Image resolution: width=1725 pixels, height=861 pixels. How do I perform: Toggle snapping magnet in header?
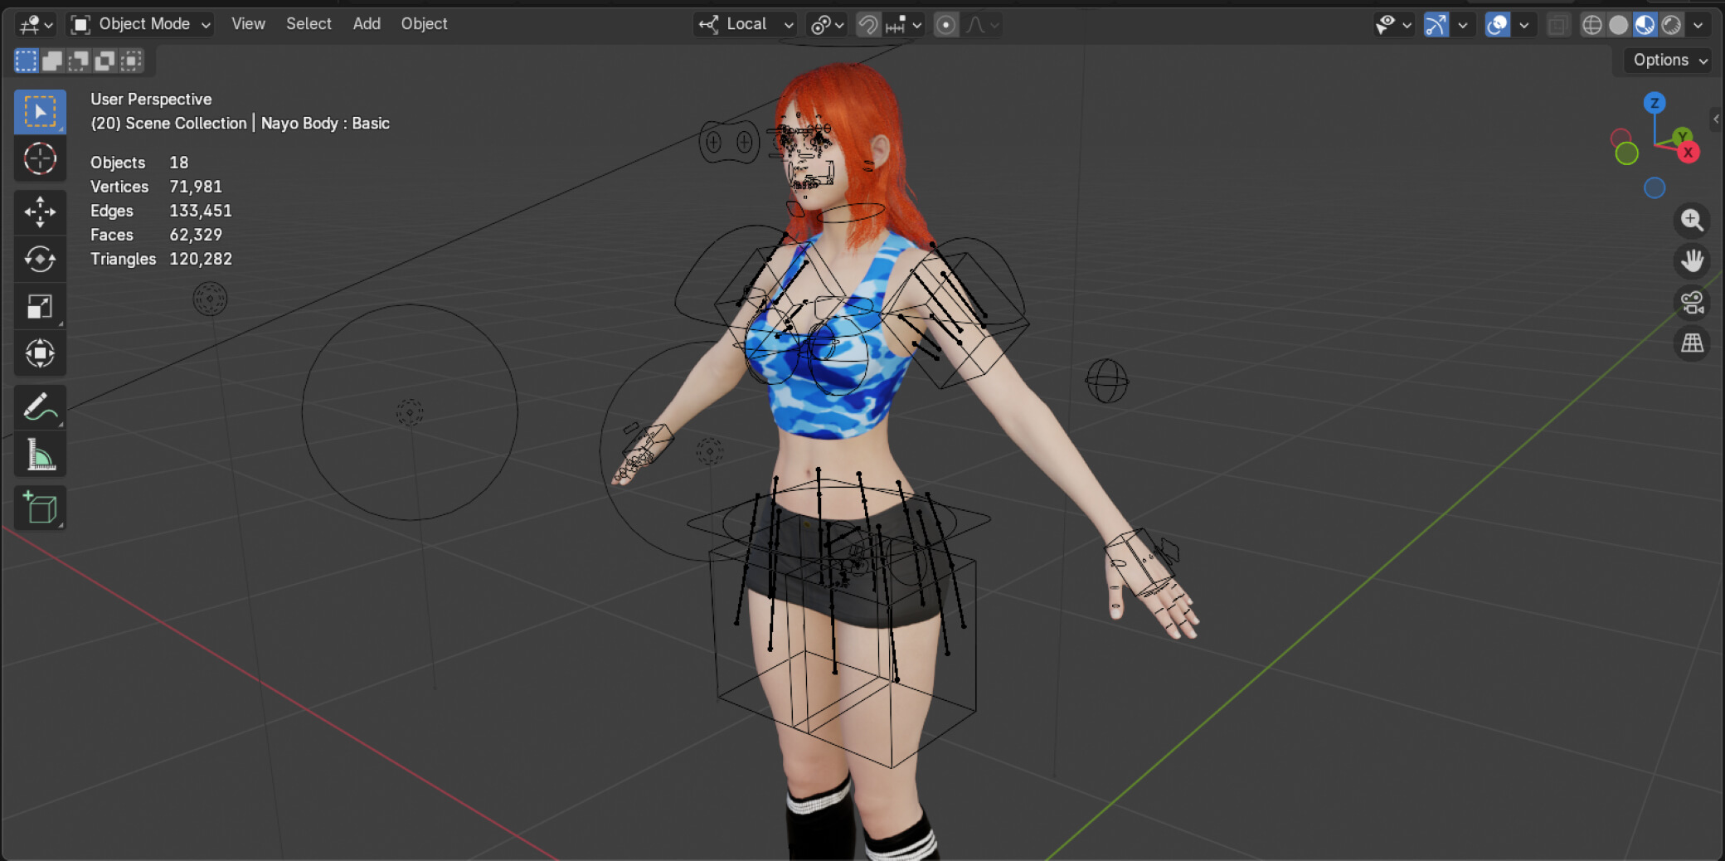(x=867, y=25)
